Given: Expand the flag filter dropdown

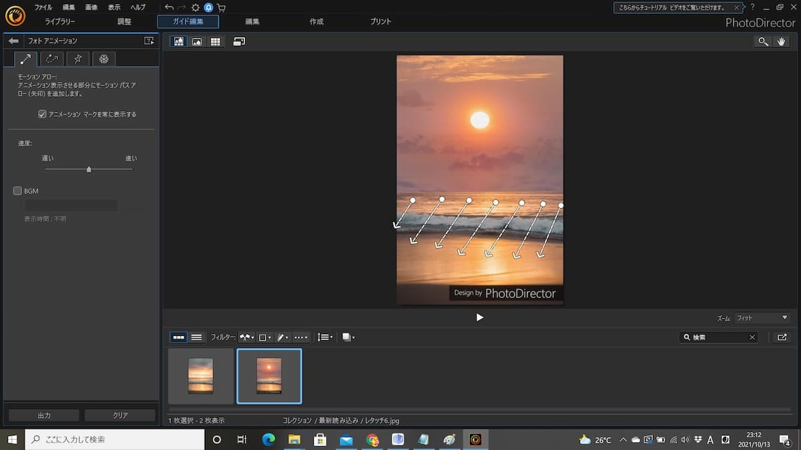Looking at the screenshot, I should click(247, 337).
